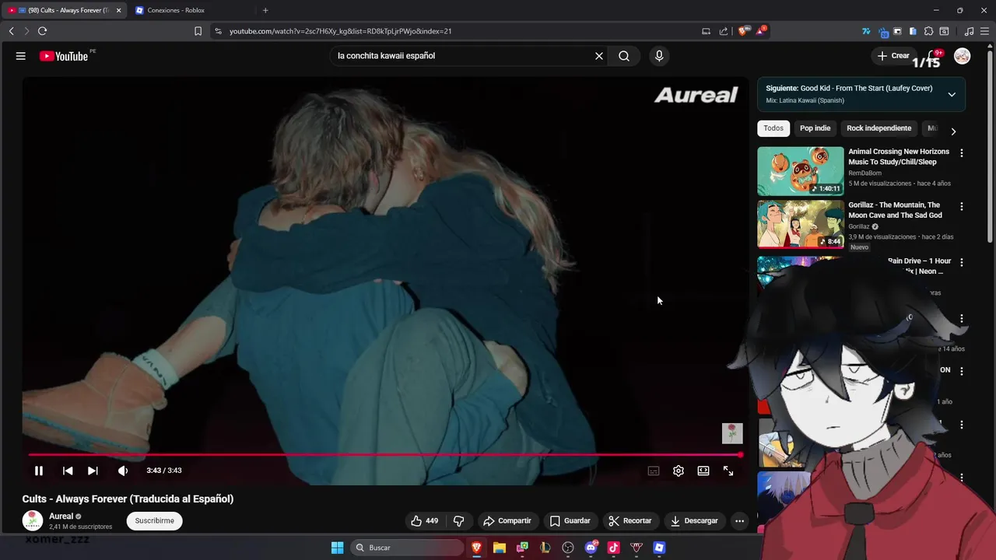Skip to the previous video
The width and height of the screenshot is (996, 560).
[x=68, y=471]
